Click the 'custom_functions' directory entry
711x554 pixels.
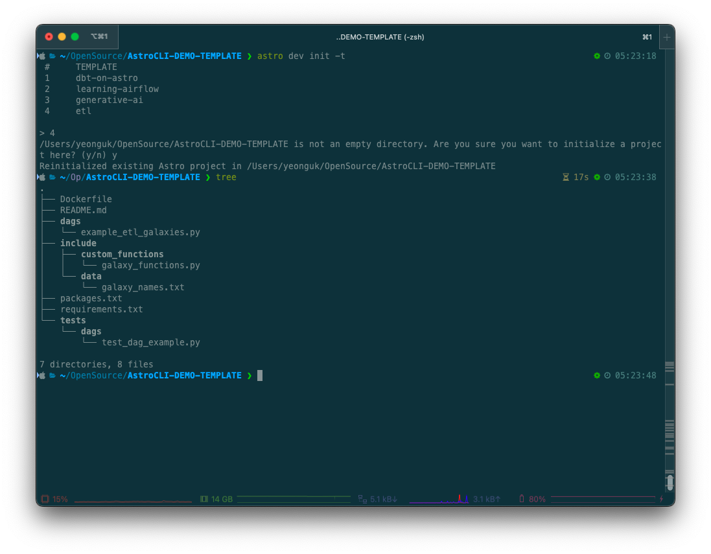tap(122, 255)
